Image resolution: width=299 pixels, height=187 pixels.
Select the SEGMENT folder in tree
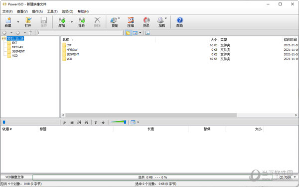pyautogui.click(x=18, y=51)
